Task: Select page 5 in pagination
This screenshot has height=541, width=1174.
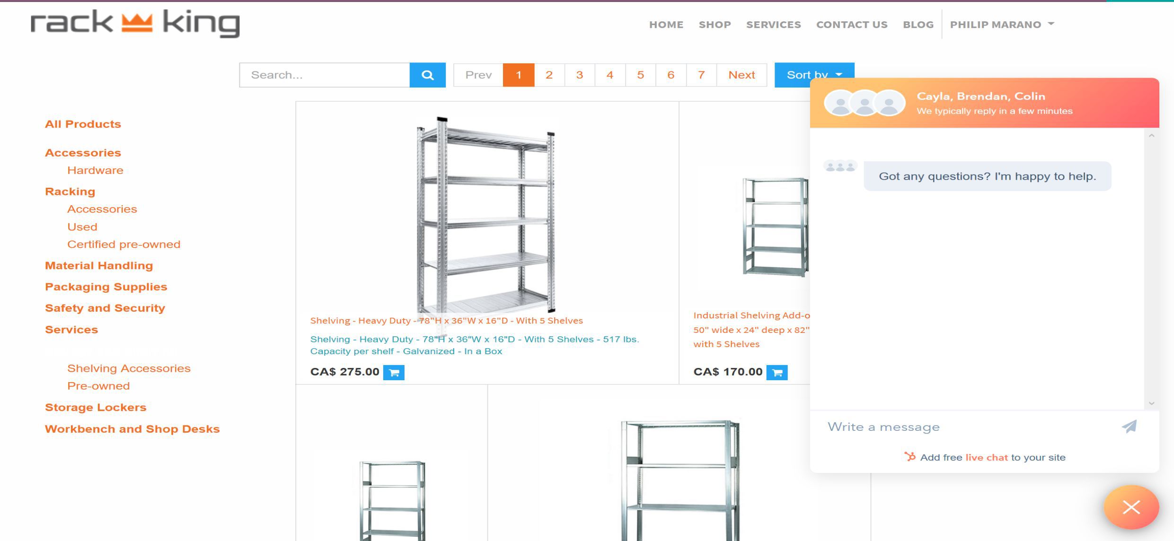Action: click(640, 74)
